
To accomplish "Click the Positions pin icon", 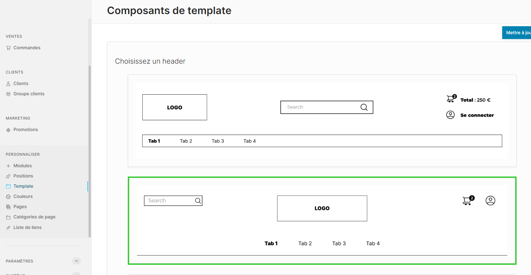I will pos(8,176).
